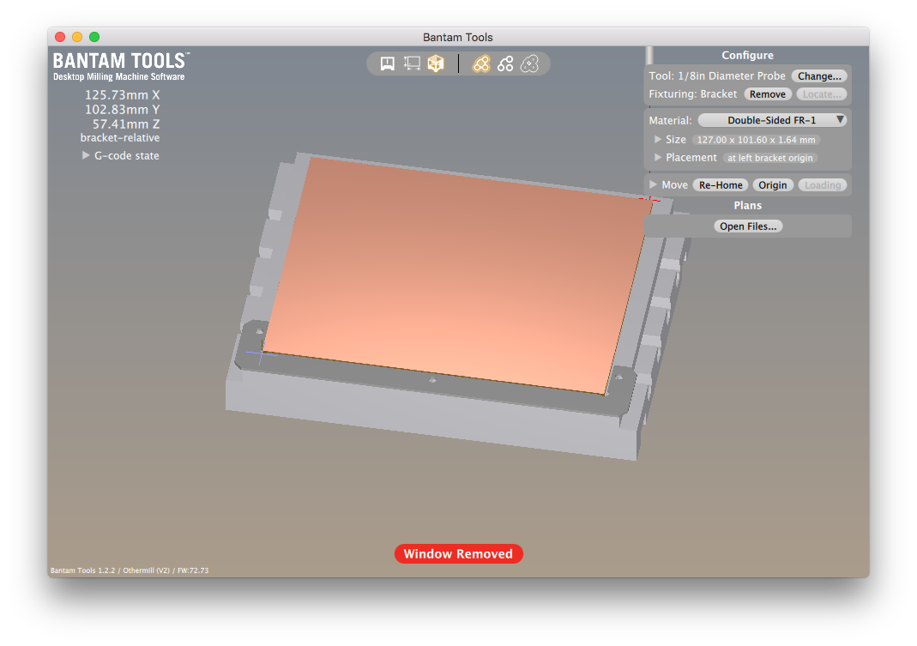Click the placement value at left bracket origin
The width and height of the screenshot is (917, 646).
[769, 158]
